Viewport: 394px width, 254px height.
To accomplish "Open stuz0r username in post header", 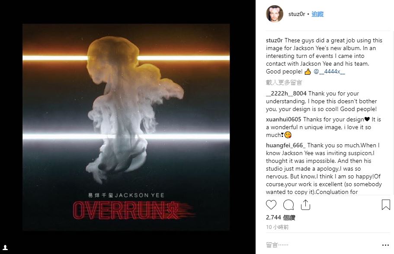I will coord(297,14).
